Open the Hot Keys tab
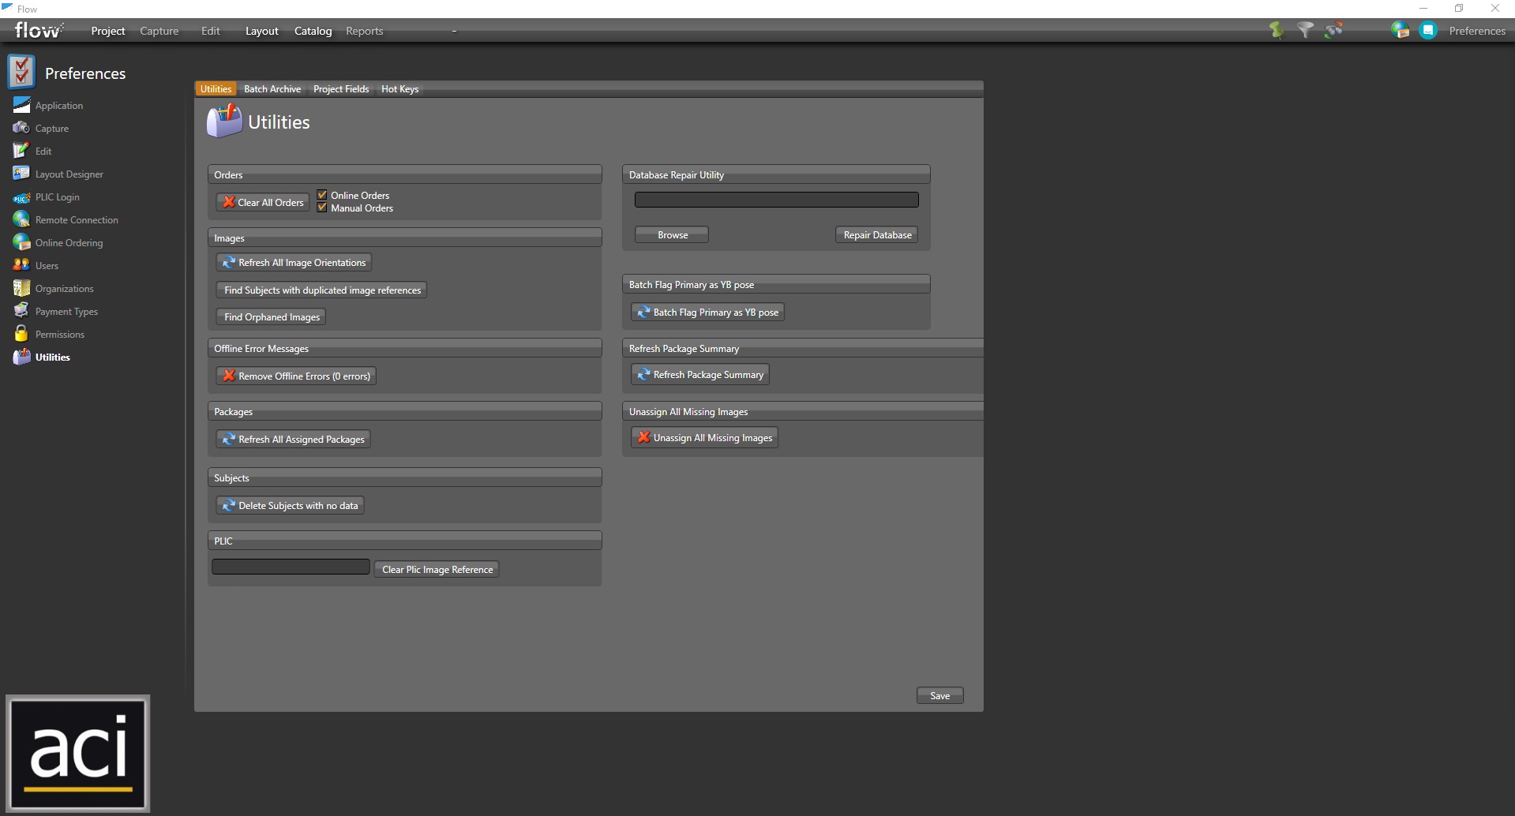Image resolution: width=1515 pixels, height=816 pixels. (399, 89)
